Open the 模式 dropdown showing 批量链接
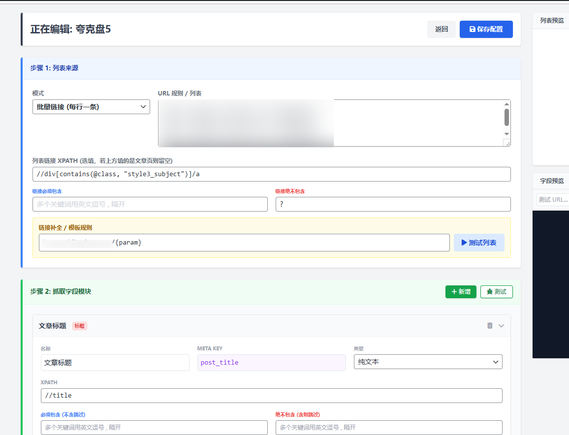This screenshot has height=435, width=569. tap(91, 107)
